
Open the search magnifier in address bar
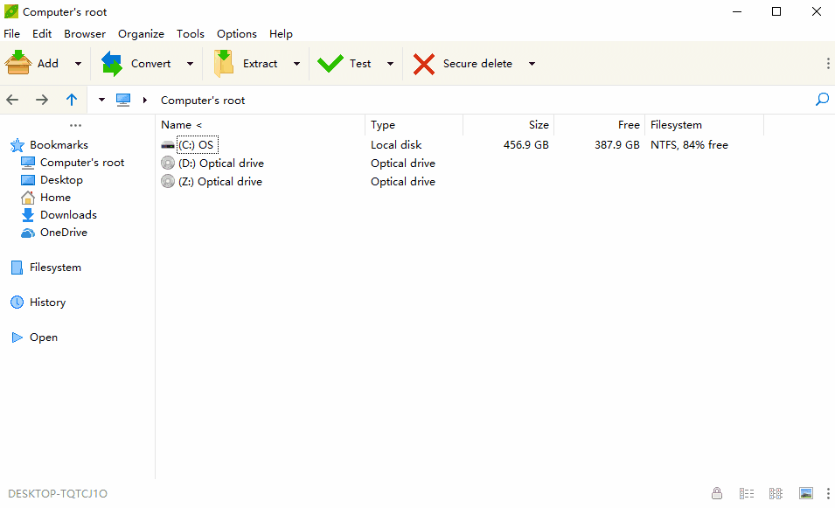tap(822, 100)
